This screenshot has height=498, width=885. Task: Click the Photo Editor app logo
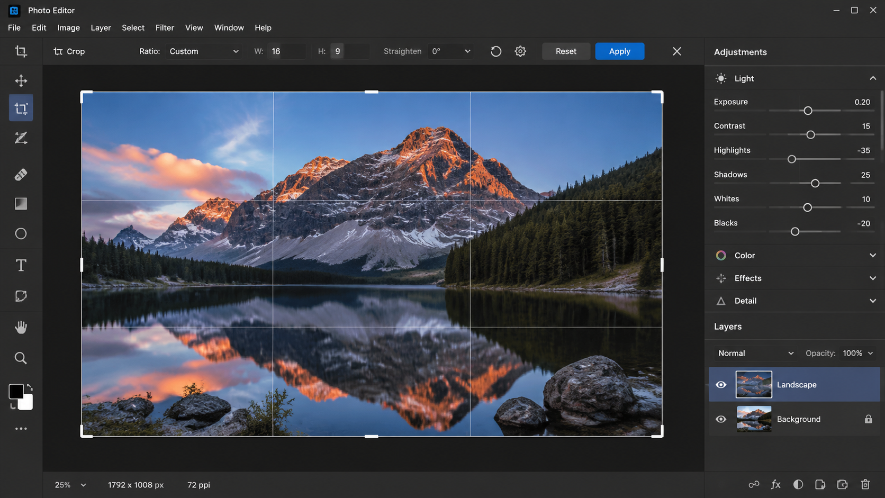14,10
